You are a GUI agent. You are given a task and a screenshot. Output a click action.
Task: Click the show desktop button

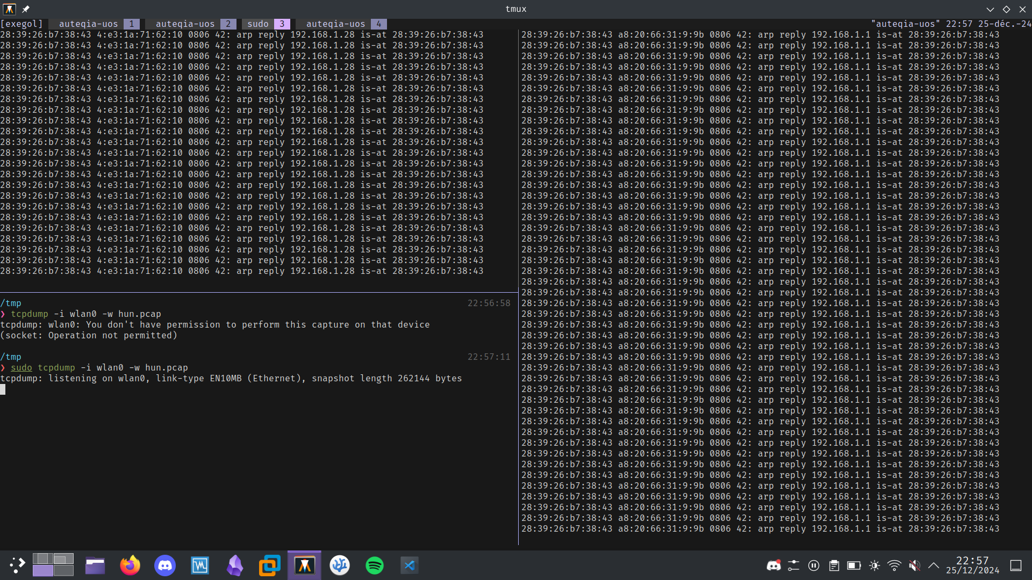[1016, 565]
